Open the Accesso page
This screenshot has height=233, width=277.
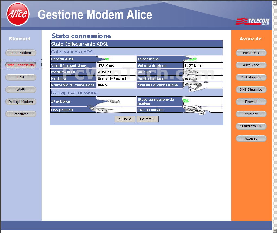[x=251, y=138]
